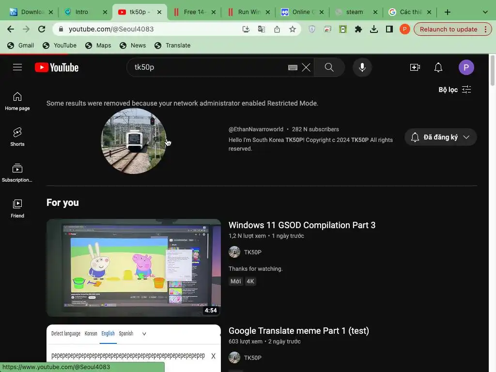The image size is (496, 372).
Task: Open the YouTube hamburger guide menu
Action: (x=17, y=67)
